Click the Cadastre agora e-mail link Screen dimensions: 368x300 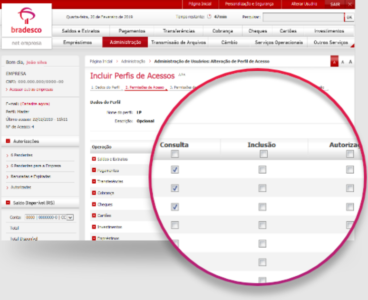pos(35,103)
